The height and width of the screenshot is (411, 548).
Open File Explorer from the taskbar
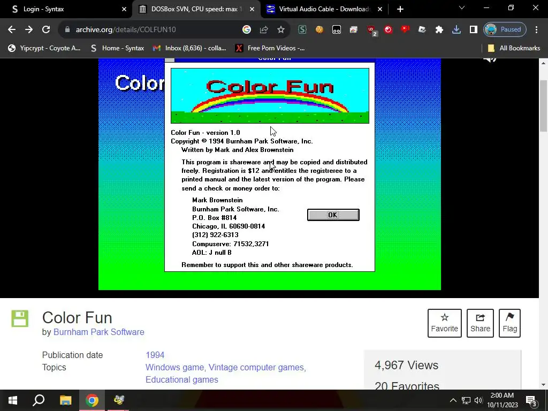(65, 400)
